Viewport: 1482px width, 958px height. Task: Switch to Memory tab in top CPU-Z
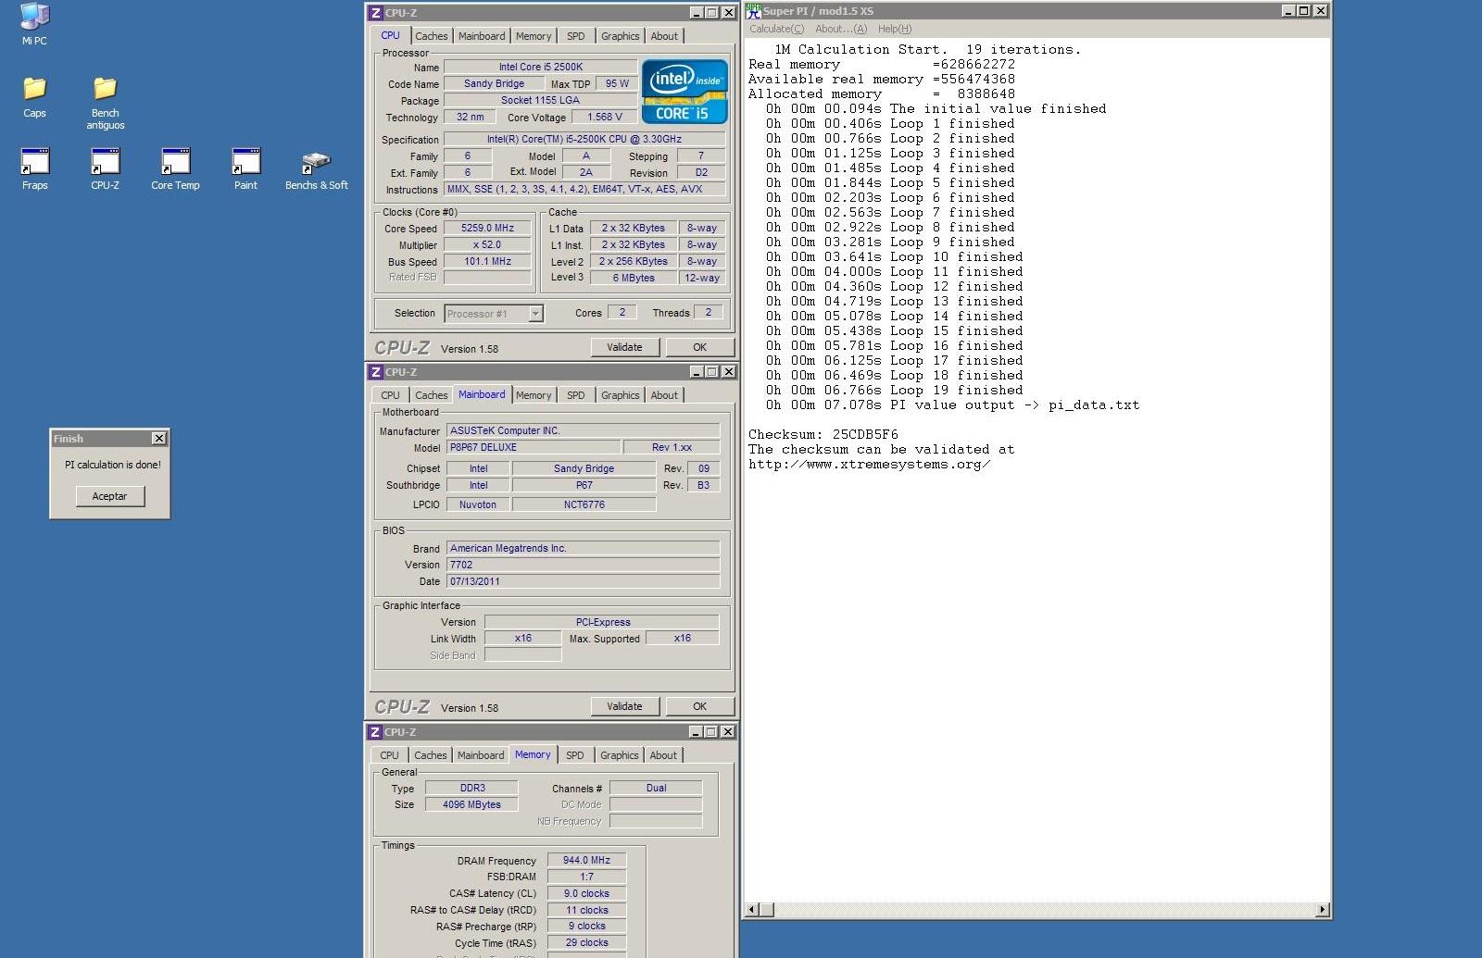[x=534, y=36]
